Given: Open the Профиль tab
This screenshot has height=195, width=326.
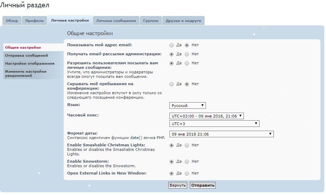Looking at the screenshot, I should [34, 21].
